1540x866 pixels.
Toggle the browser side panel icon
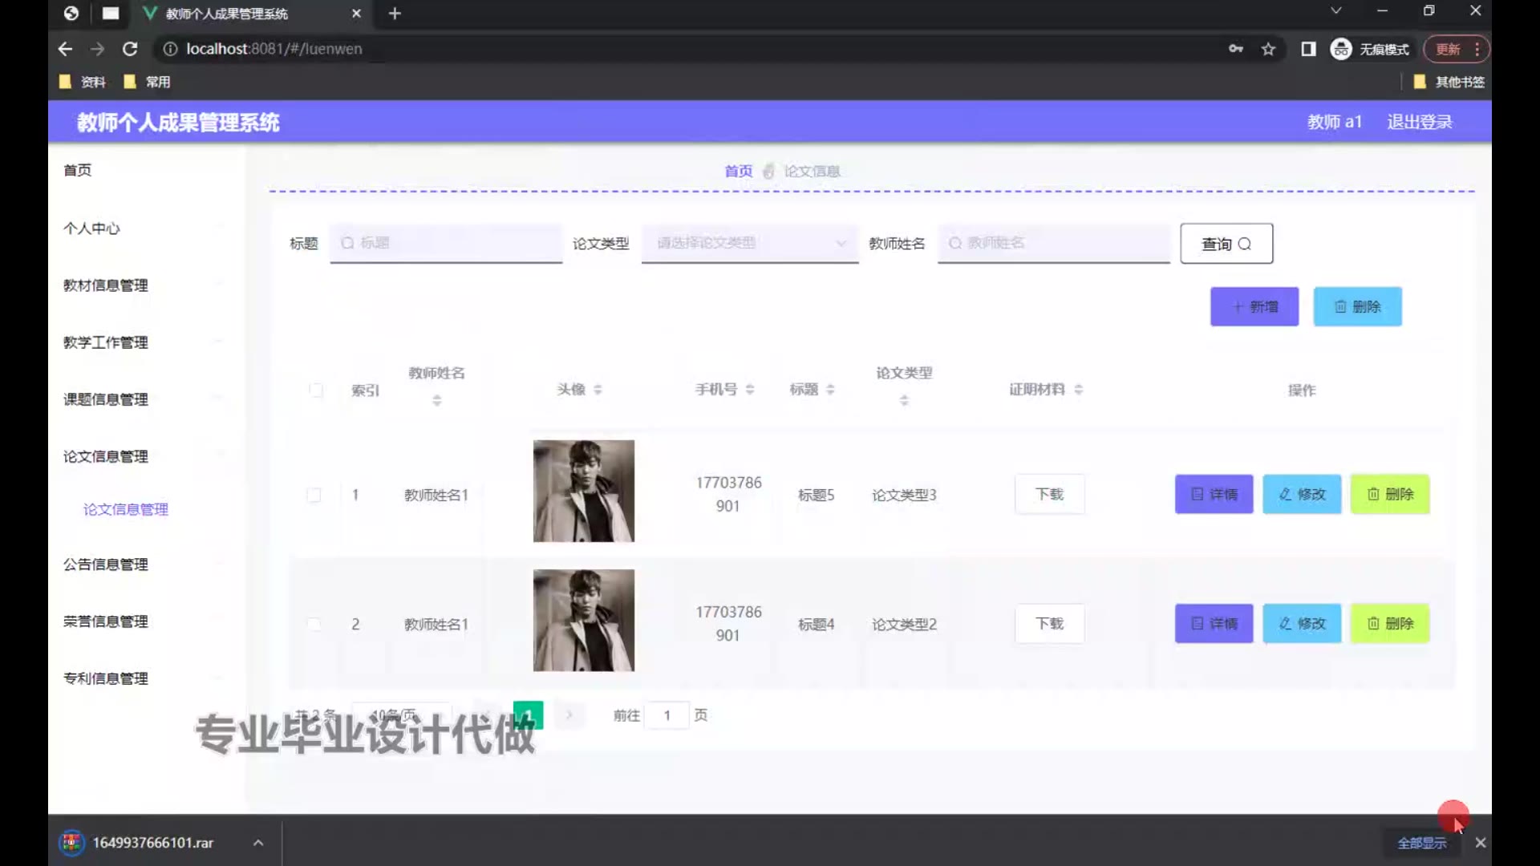click(1308, 49)
